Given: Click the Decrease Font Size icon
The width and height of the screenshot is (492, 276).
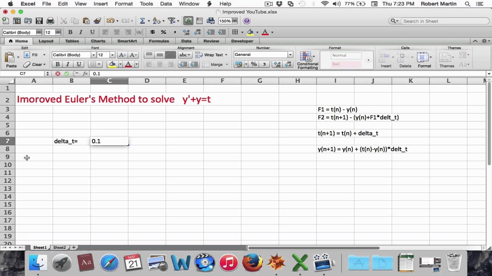Looking at the screenshot, I should coord(133,55).
